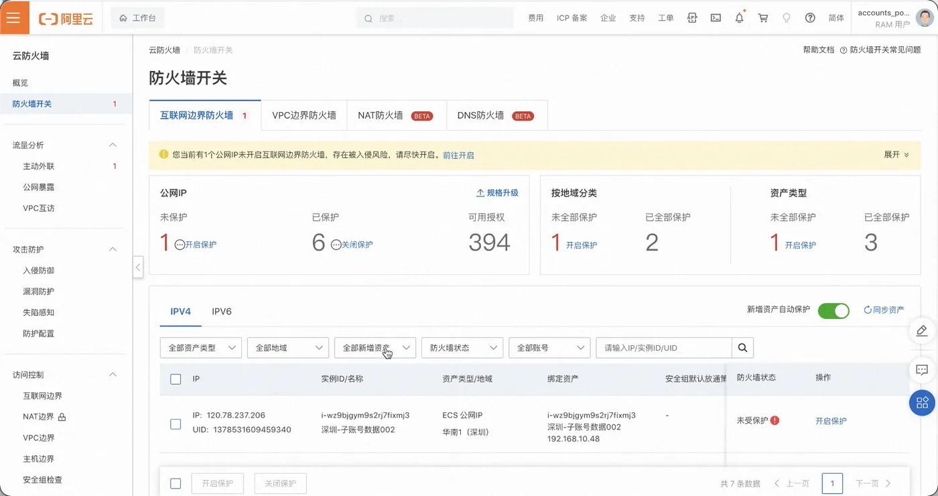Open the notifications bell
Screen dimensions: 938x496
tap(739, 18)
